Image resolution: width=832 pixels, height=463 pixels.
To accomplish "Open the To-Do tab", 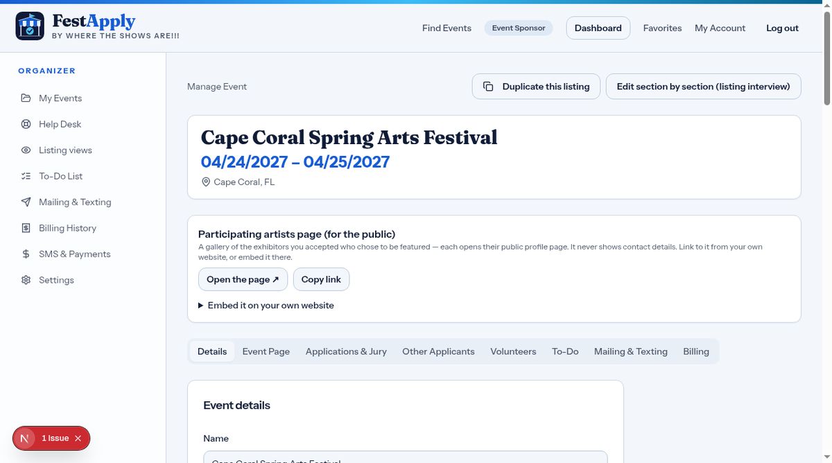I will (565, 351).
